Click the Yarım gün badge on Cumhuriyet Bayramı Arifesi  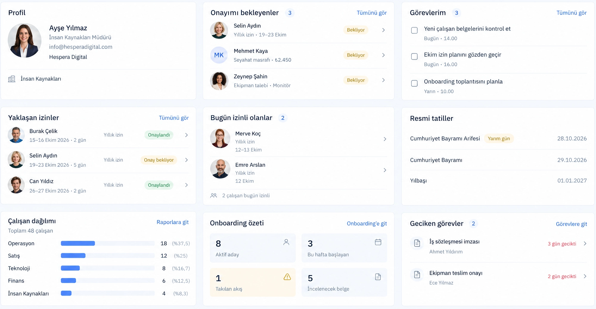point(499,138)
